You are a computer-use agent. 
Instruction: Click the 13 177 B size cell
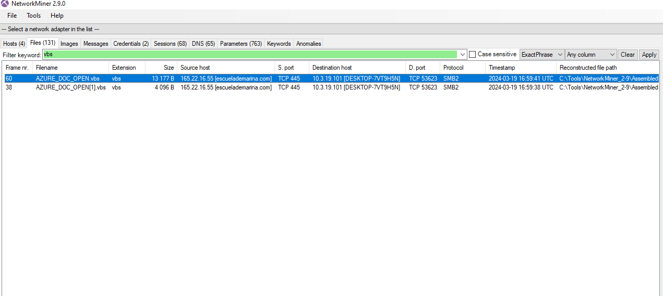click(x=163, y=79)
